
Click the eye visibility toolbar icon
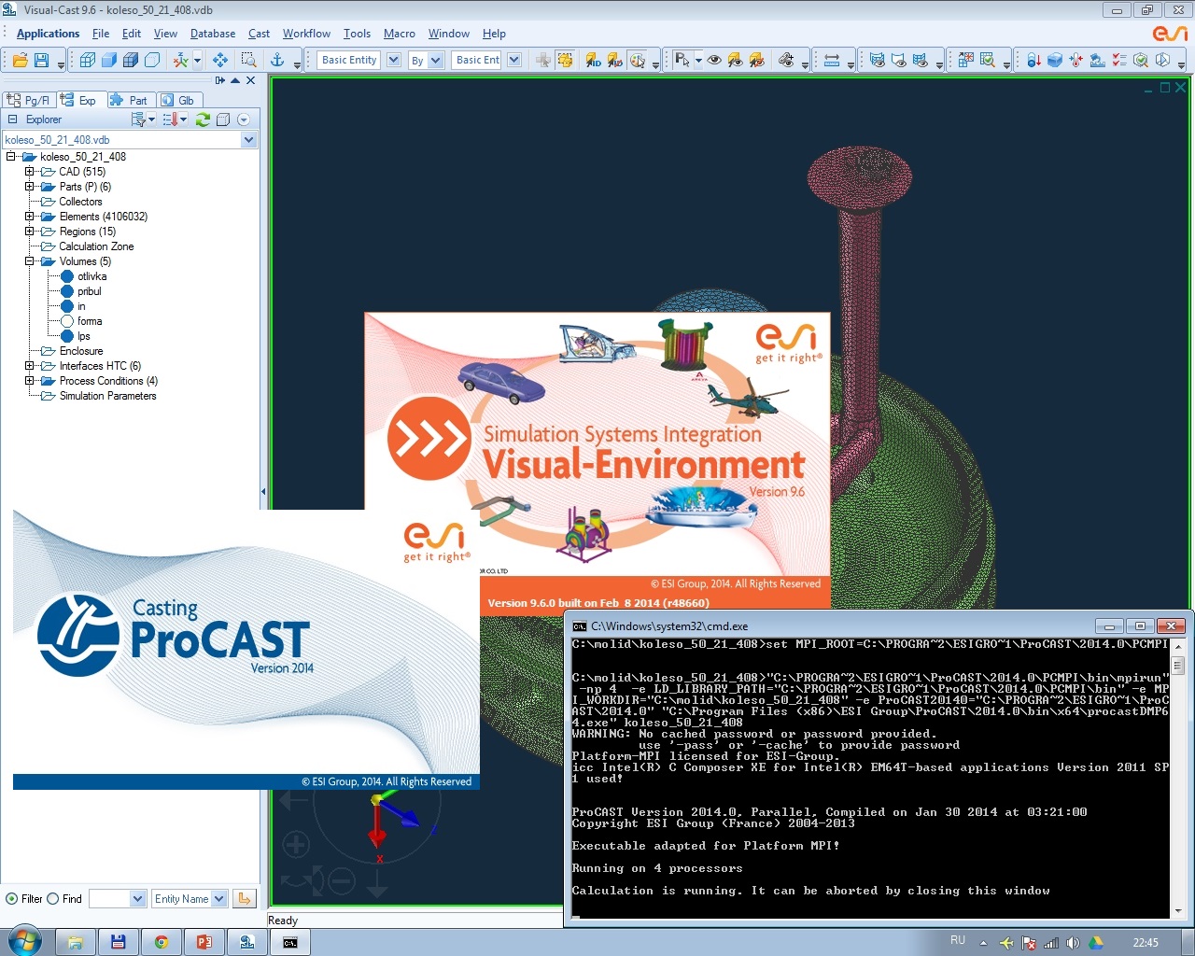(714, 60)
